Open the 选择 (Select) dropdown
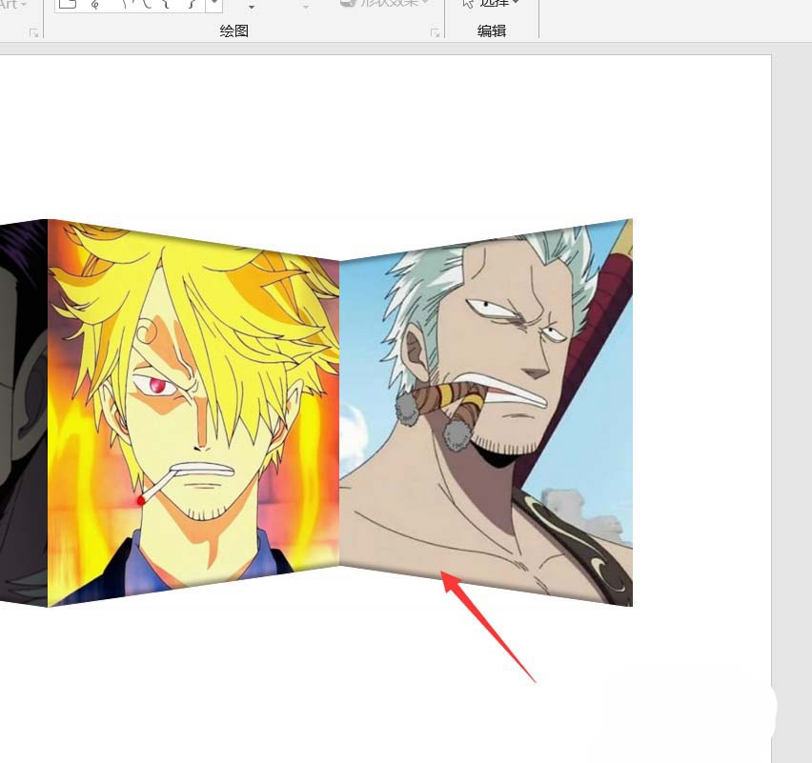The height and width of the screenshot is (763, 812). 491,3
